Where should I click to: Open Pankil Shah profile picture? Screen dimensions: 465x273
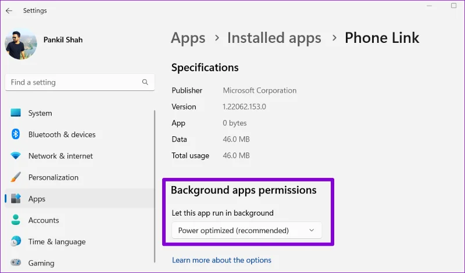point(21,44)
